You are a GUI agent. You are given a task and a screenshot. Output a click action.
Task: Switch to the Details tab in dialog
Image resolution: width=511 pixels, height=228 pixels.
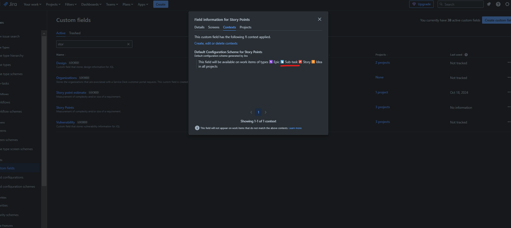pos(199,27)
